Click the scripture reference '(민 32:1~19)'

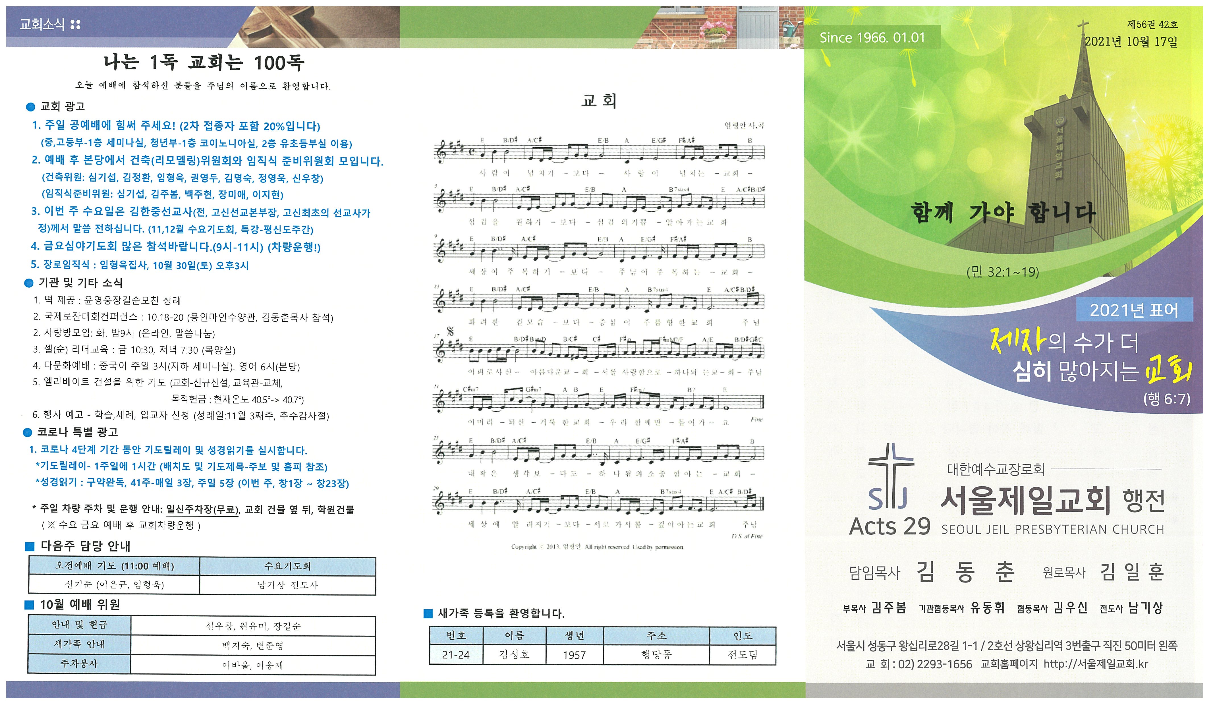coord(1003,272)
